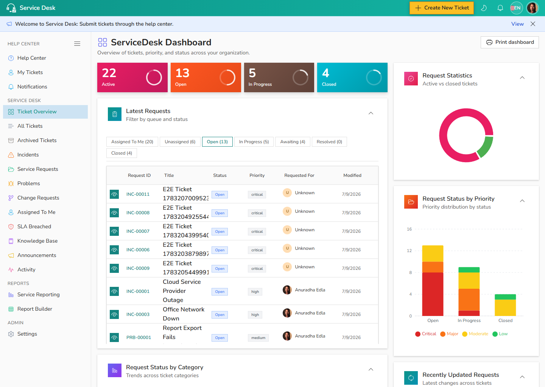Open Archived Tickets
Viewport: 545px width, 387px height.
(x=45, y=140)
